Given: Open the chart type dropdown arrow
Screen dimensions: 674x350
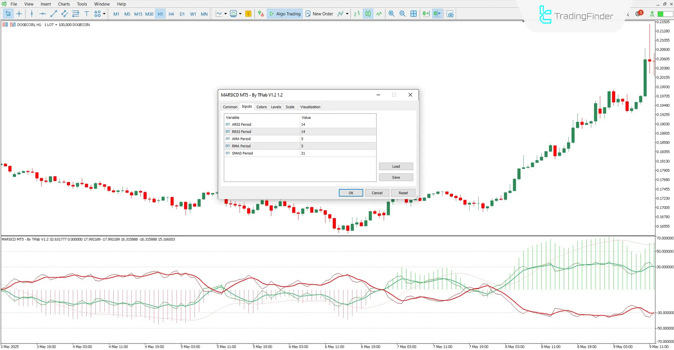Looking at the screenshot, I should point(225,14).
